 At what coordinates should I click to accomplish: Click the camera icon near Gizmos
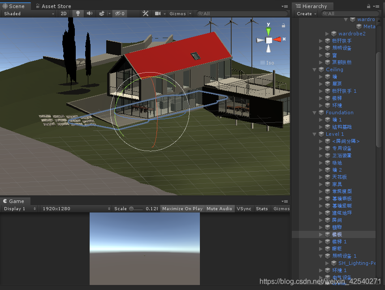coord(158,13)
